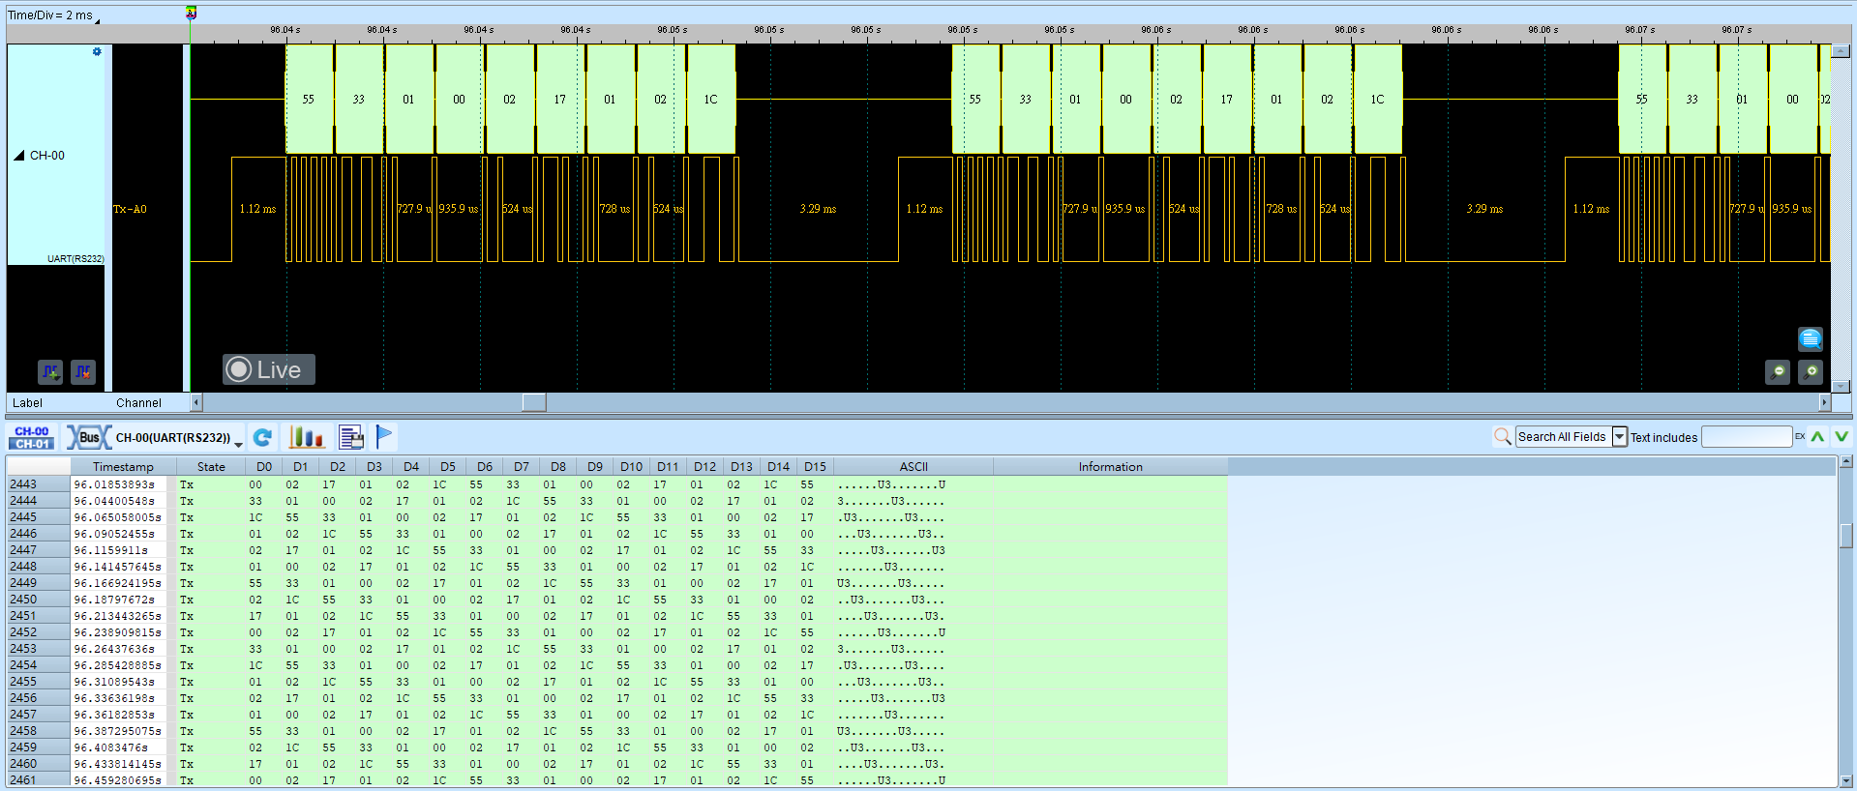Toggle the EX search option
Viewport: 1857px width, 791px height.
1800,437
